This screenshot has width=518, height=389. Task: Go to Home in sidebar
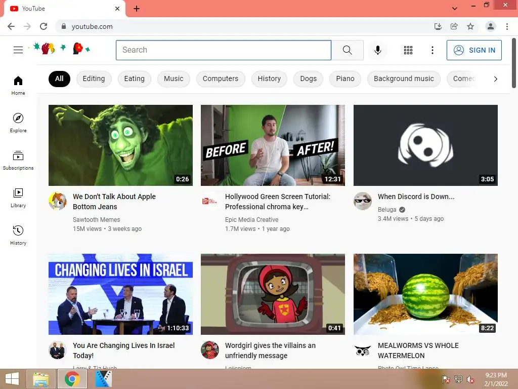tap(18, 85)
